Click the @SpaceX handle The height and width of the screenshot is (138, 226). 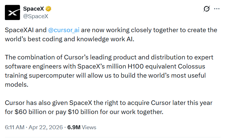(36, 16)
